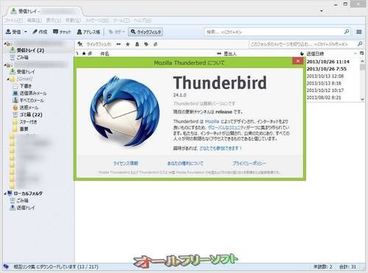Select ごみ箱 under ローカルフォルダ
Image resolution: width=368 pixels, height=273 pixels.
coord(22,200)
